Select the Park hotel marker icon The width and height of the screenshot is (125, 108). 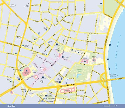pyautogui.click(x=23, y=86)
